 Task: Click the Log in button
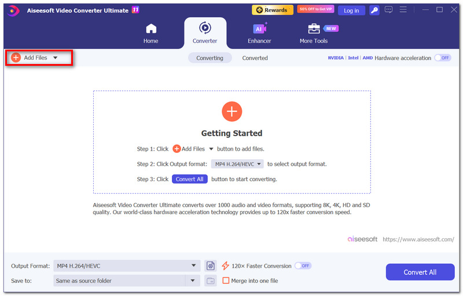(351, 10)
